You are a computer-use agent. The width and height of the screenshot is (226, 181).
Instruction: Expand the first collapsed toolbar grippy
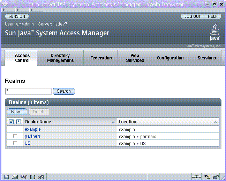click(8, 10)
